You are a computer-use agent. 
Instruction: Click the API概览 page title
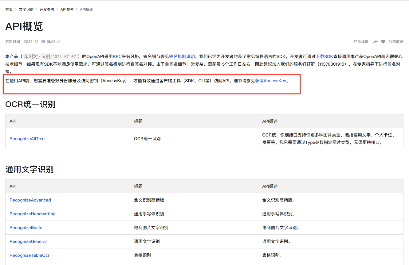click(24, 27)
